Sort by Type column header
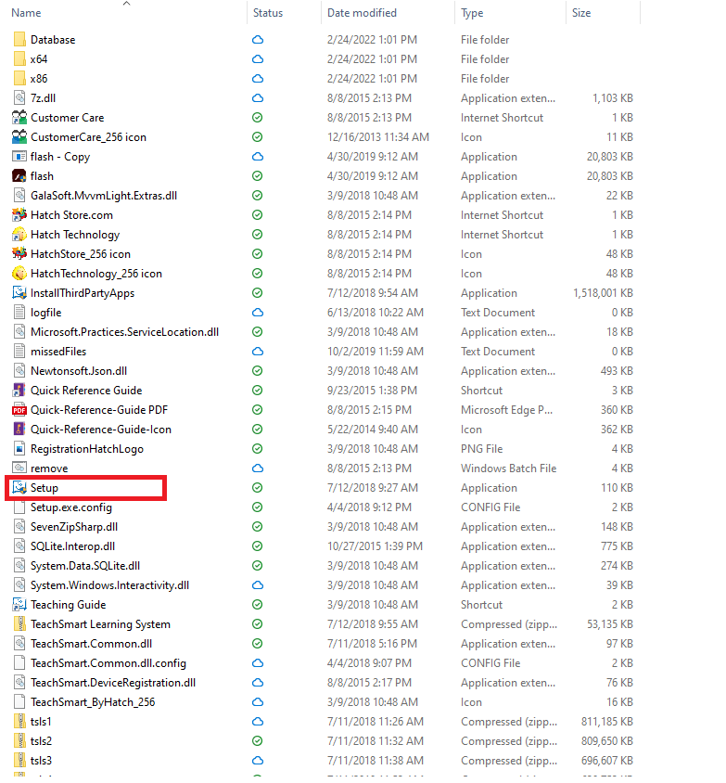Viewport: 726px width, 783px height. pyautogui.click(x=472, y=13)
